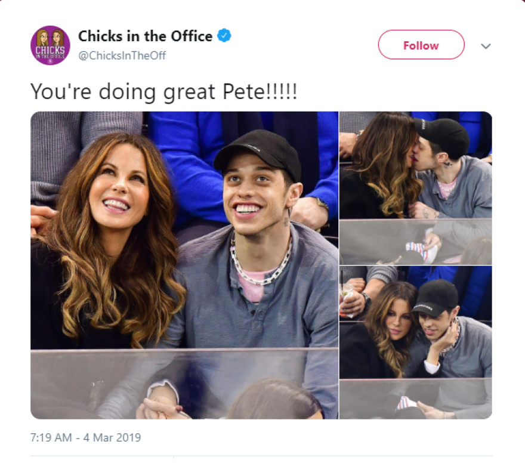
Task: Open the down-arrow menu beside Follow
Action: pos(486,46)
